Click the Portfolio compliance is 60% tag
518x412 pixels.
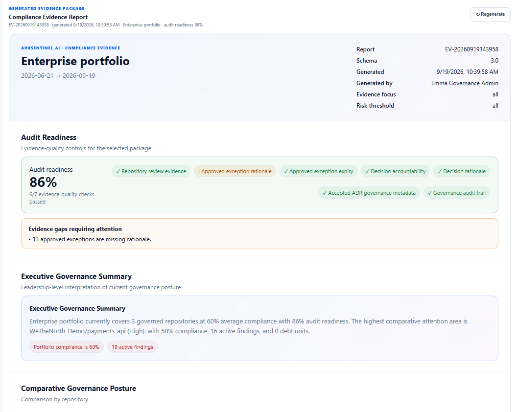67,347
